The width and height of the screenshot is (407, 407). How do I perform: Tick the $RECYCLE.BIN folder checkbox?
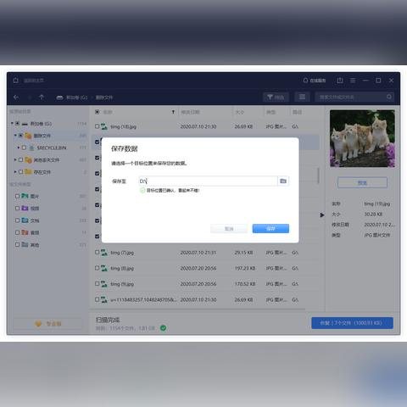click(24, 148)
